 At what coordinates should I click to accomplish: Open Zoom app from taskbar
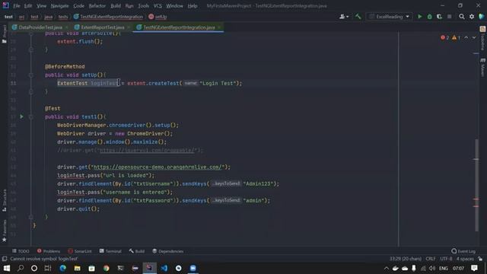[193, 268]
